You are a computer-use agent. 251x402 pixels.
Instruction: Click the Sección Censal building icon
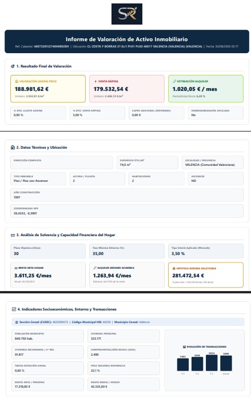[x=17, y=322]
